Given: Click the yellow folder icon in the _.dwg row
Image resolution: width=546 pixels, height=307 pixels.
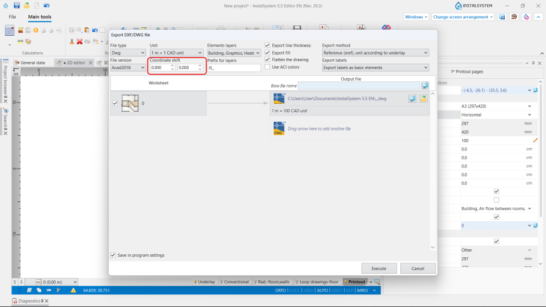Looking at the screenshot, I should pos(423,99).
